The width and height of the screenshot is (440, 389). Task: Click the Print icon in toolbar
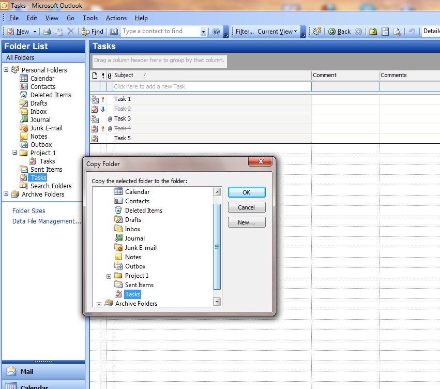click(47, 32)
